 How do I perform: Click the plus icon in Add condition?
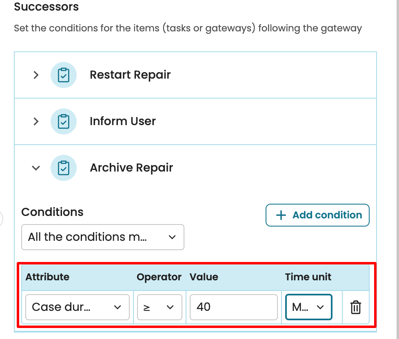tap(281, 215)
